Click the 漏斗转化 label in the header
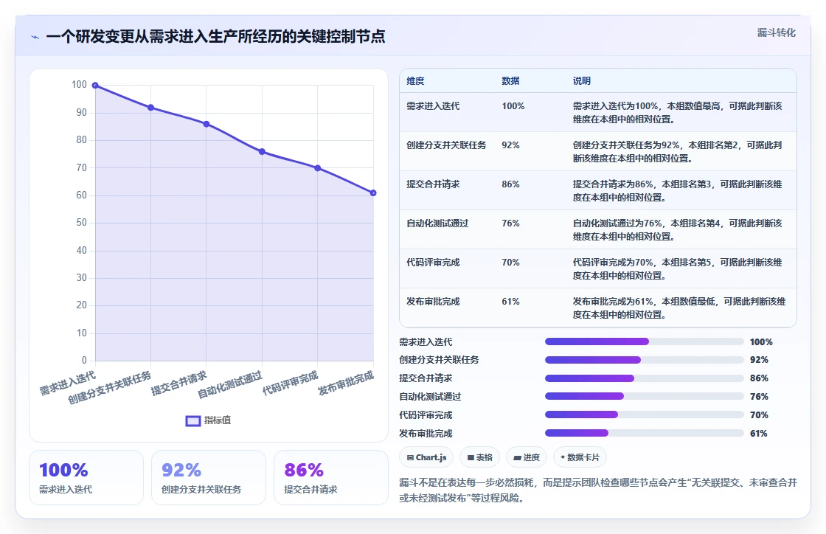826x534 pixels. 776,32
